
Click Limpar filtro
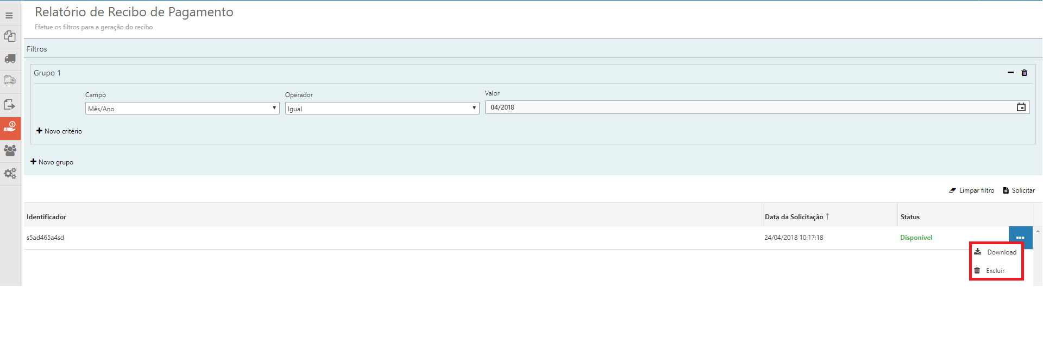972,190
